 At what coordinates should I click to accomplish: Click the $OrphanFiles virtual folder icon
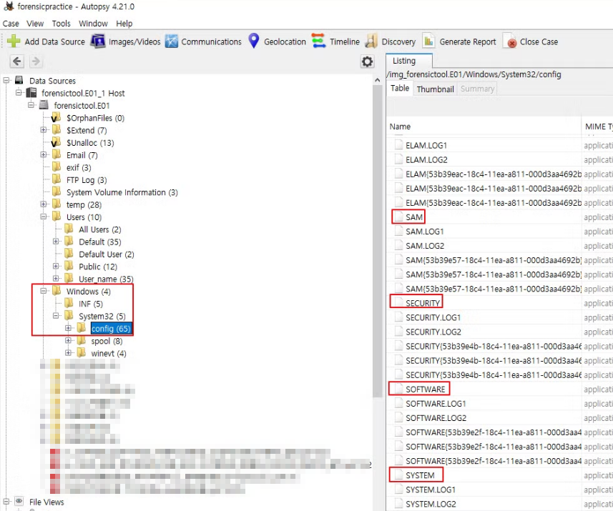56,118
